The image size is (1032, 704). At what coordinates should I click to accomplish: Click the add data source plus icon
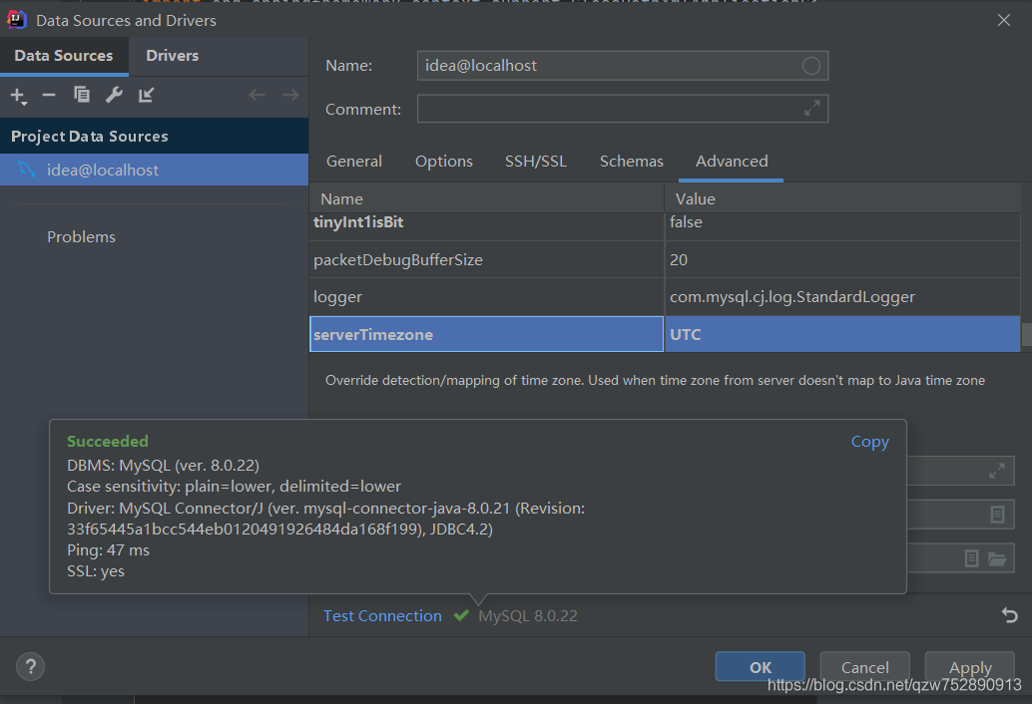tap(18, 96)
